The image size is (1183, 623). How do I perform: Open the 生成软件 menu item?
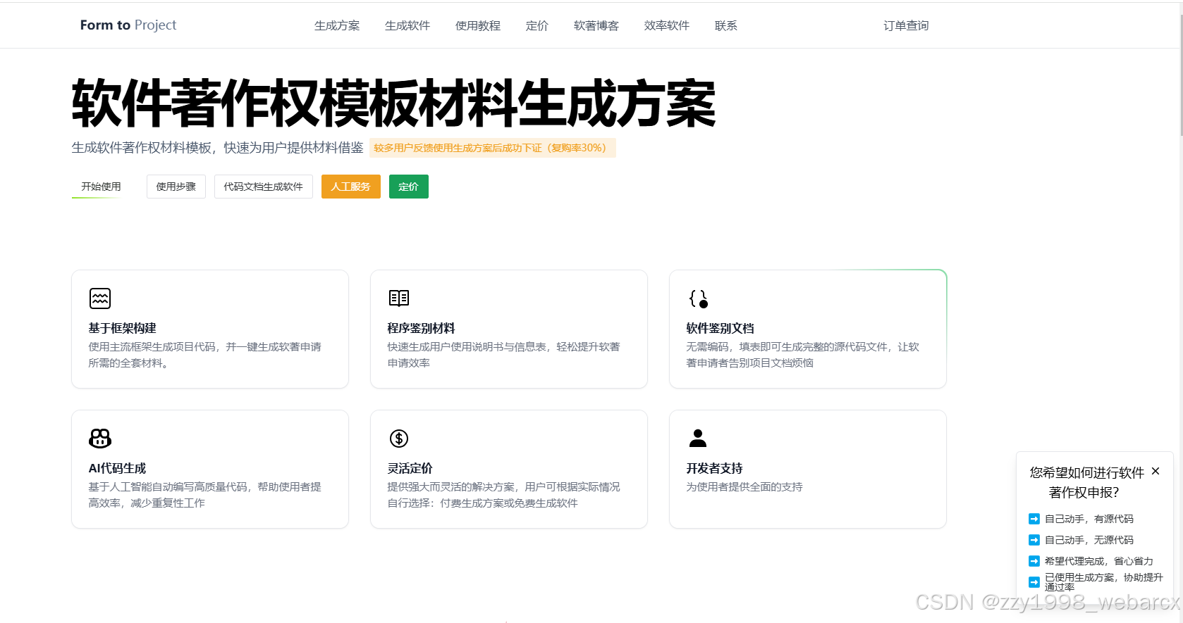pos(407,26)
